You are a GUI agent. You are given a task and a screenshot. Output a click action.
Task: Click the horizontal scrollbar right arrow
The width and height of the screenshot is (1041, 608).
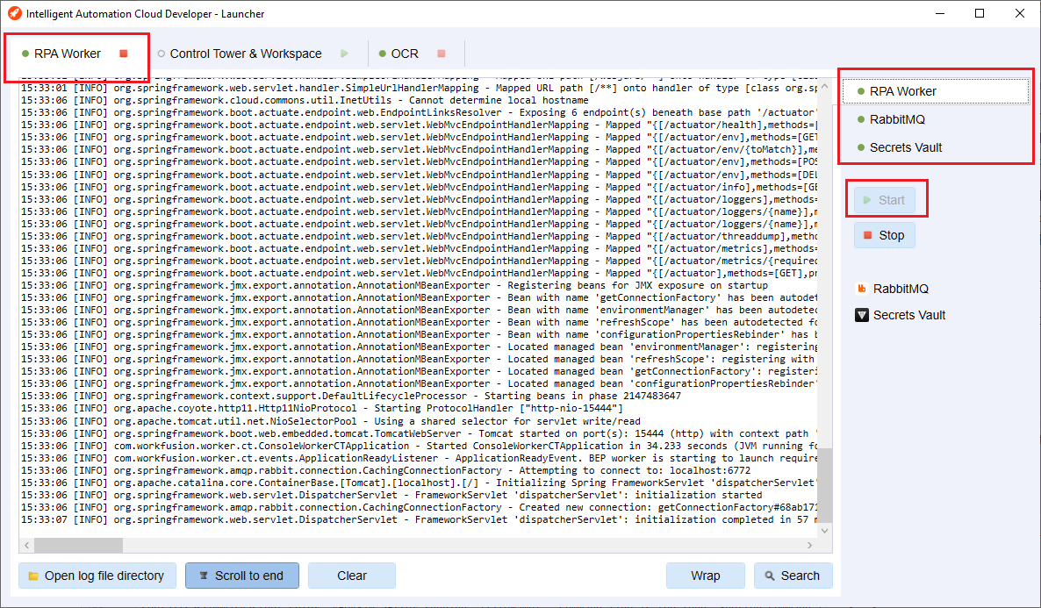tap(810, 545)
